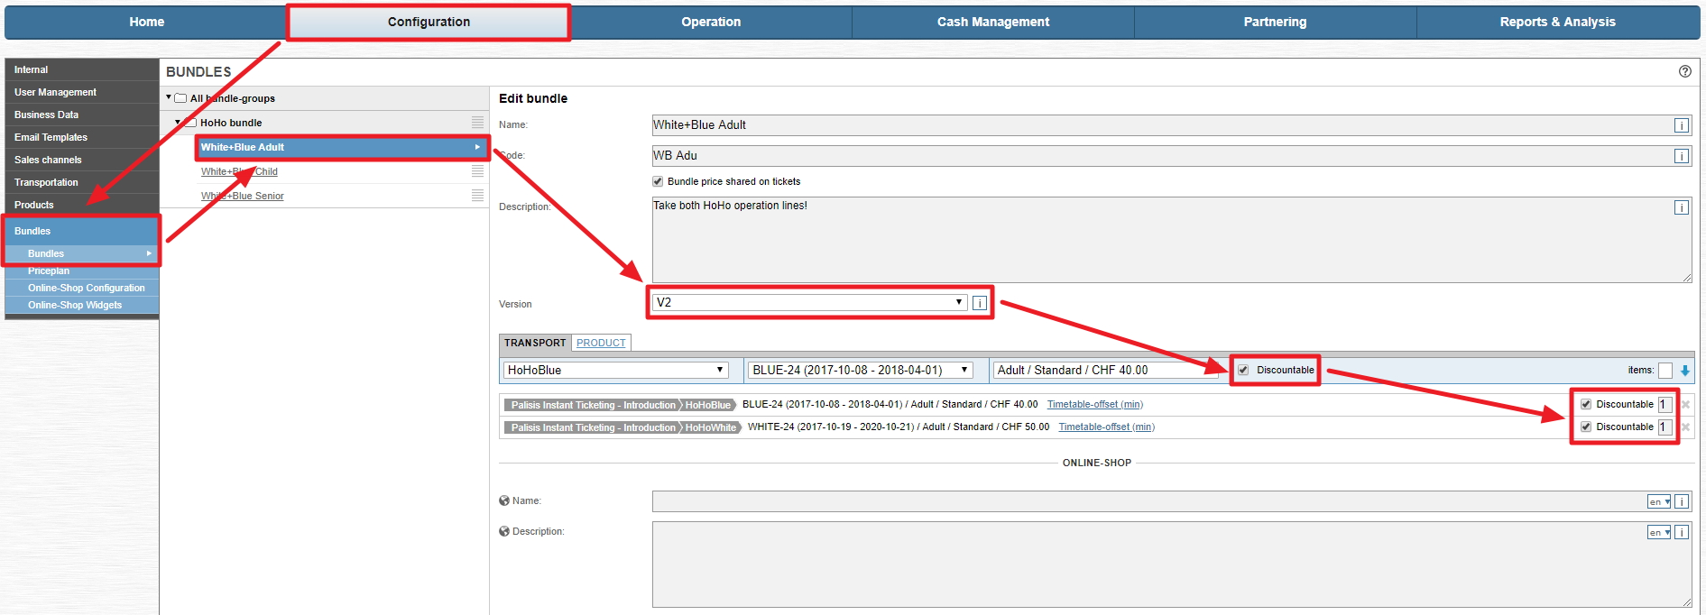Click the info icon beside the Code field
This screenshot has width=1706, height=615.
1682,156
